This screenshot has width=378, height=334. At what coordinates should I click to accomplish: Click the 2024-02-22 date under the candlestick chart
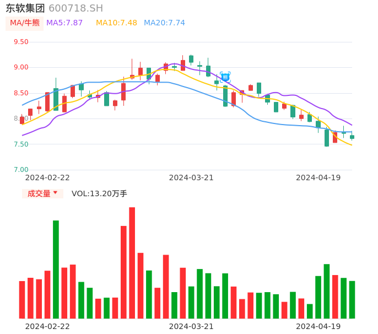click(47, 177)
